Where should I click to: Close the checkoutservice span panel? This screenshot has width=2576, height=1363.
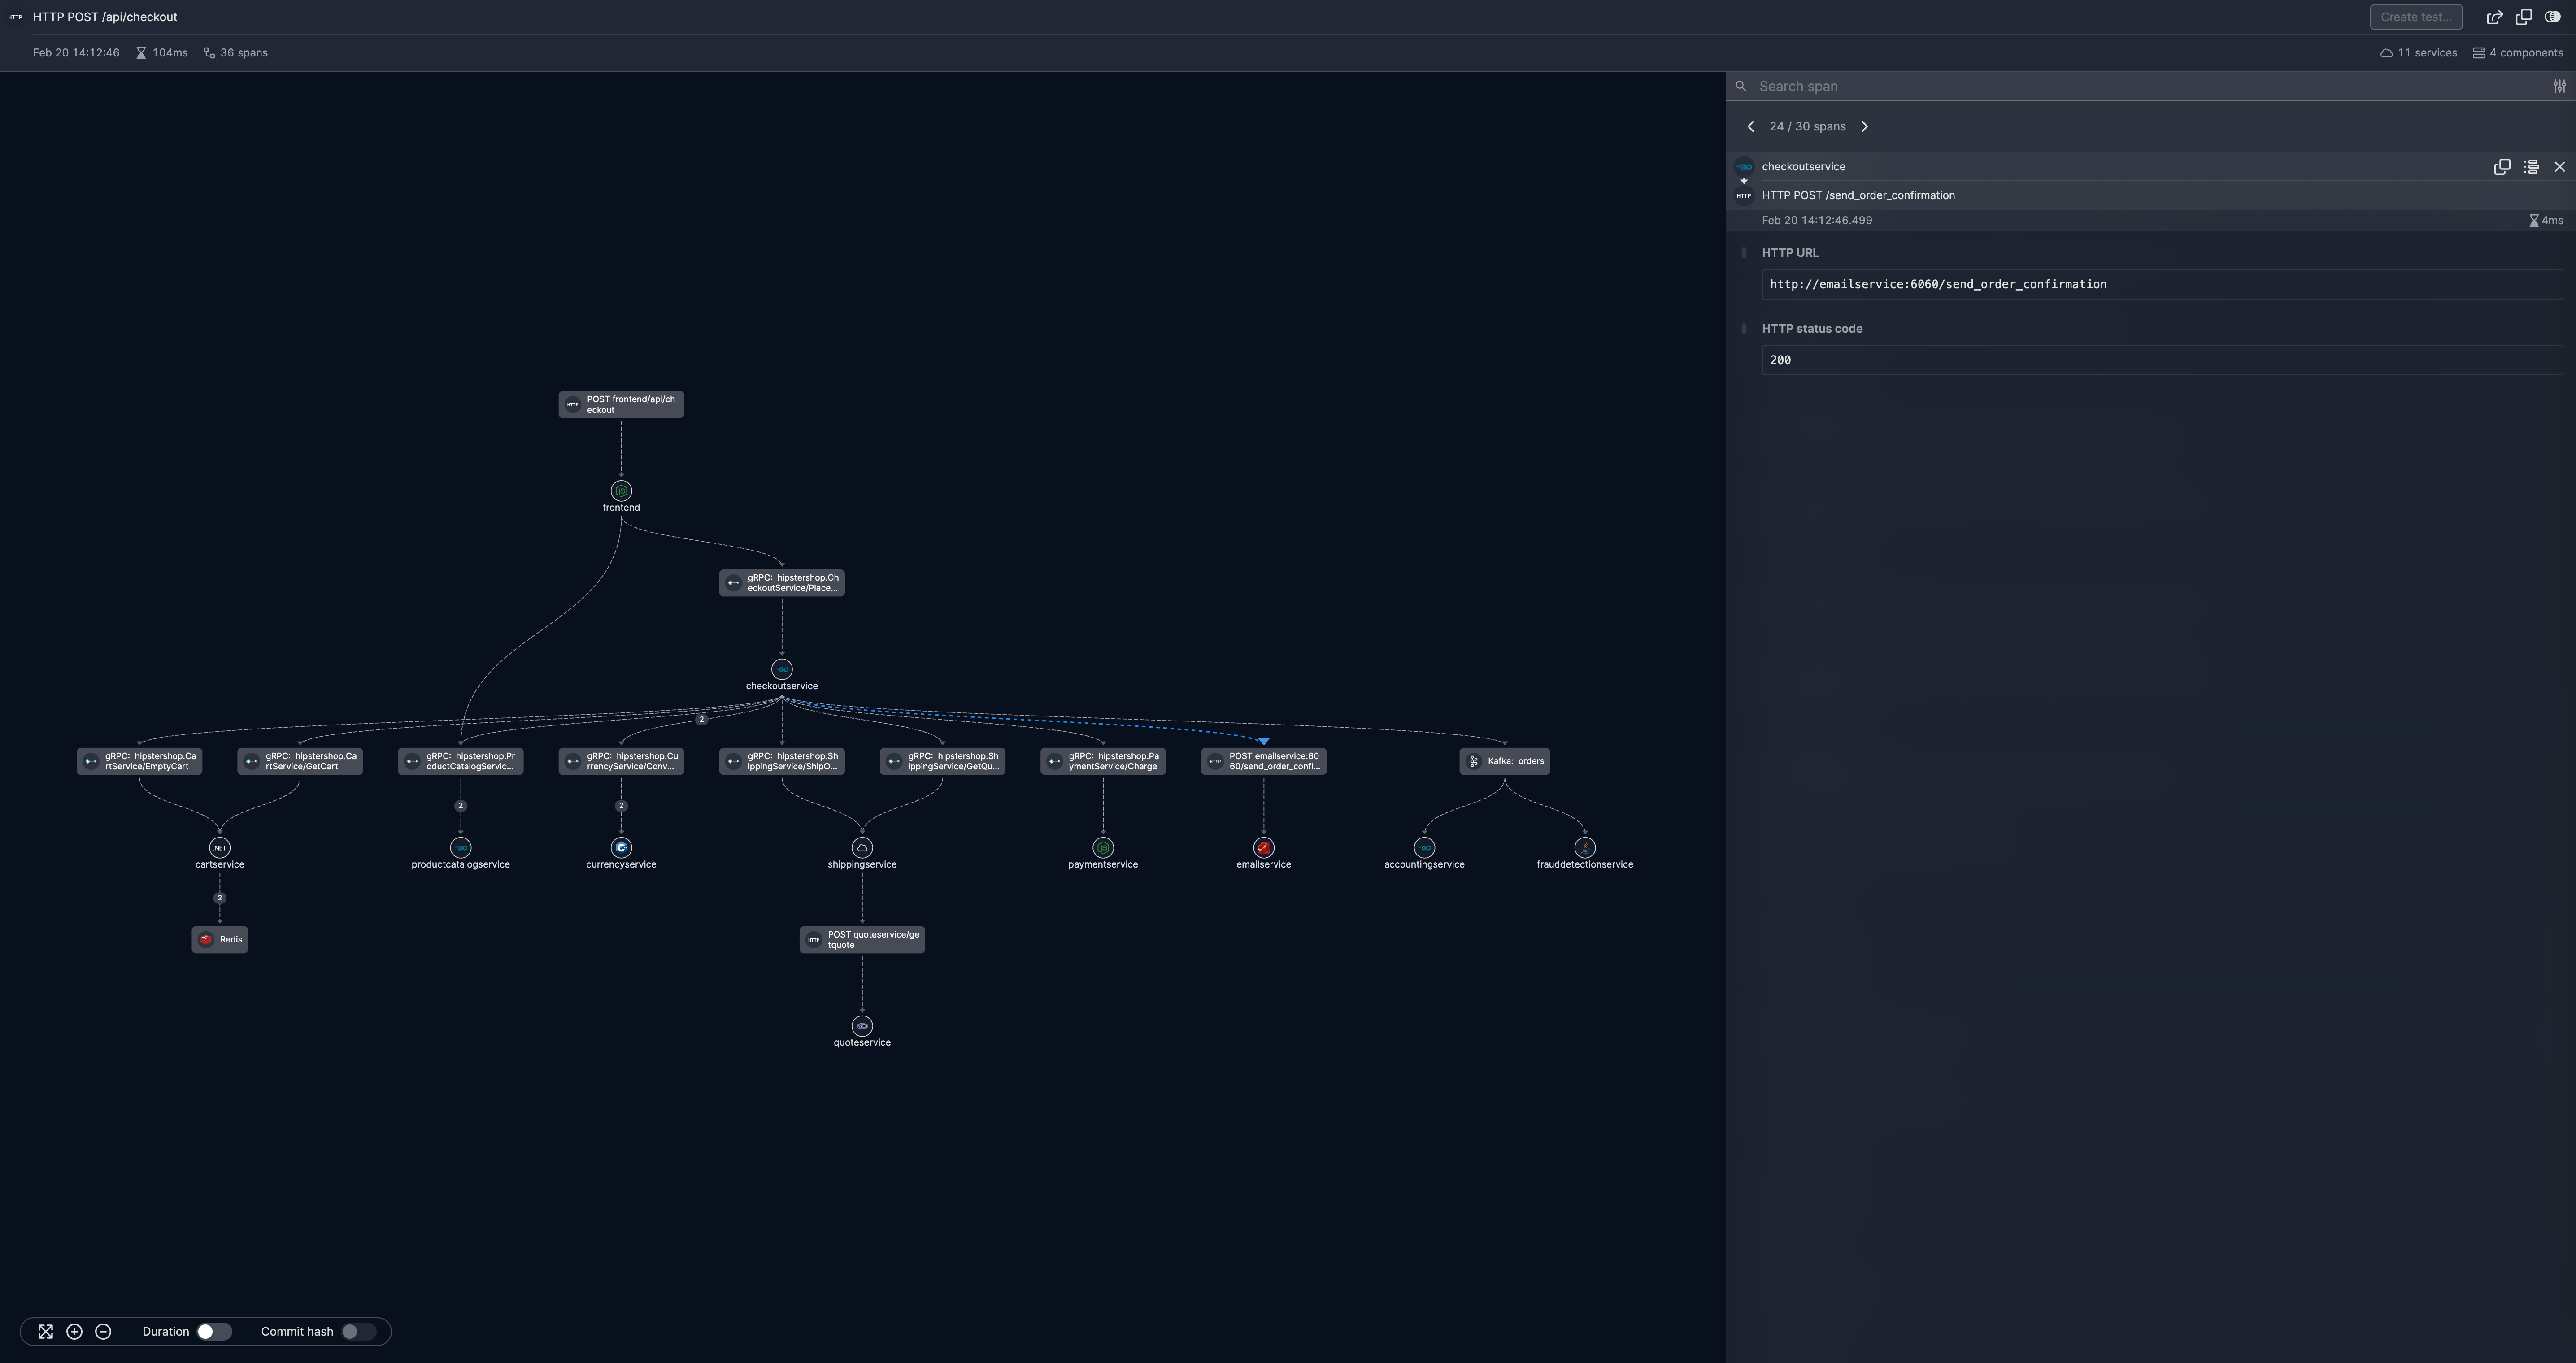[2559, 167]
